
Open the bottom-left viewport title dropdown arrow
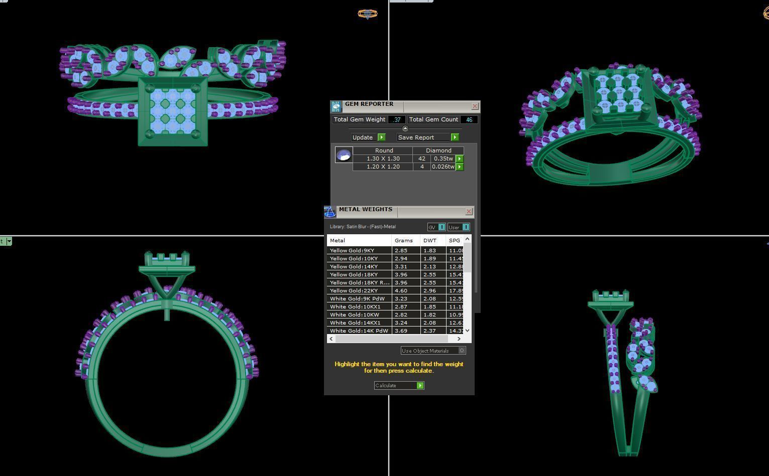pos(9,242)
